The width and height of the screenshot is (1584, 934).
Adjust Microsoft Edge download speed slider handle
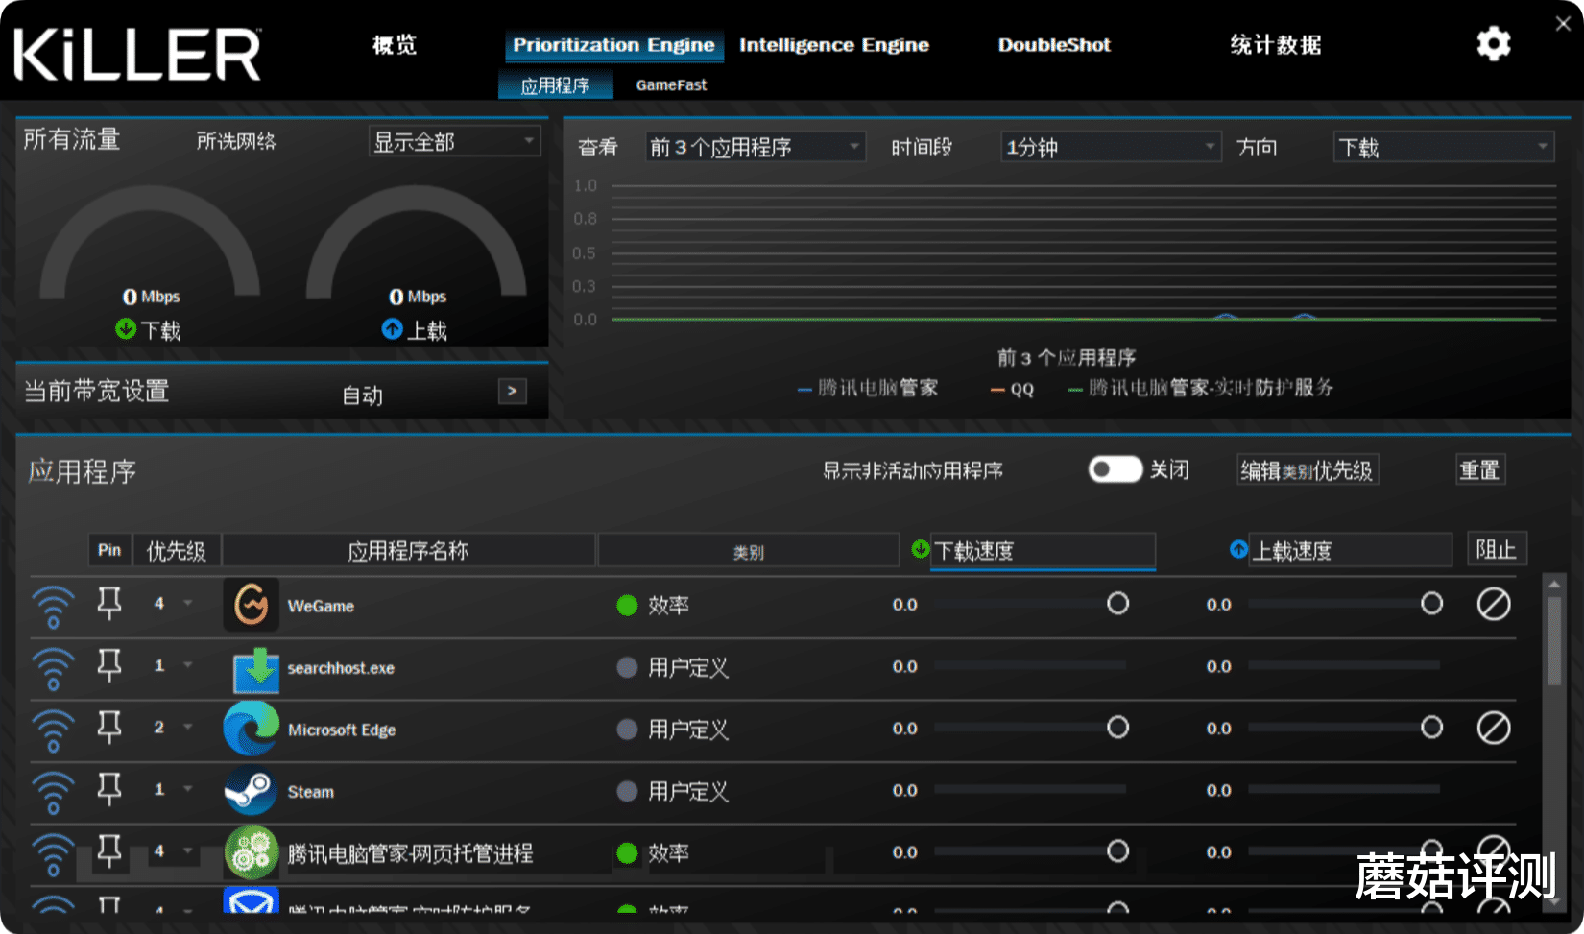1117,727
